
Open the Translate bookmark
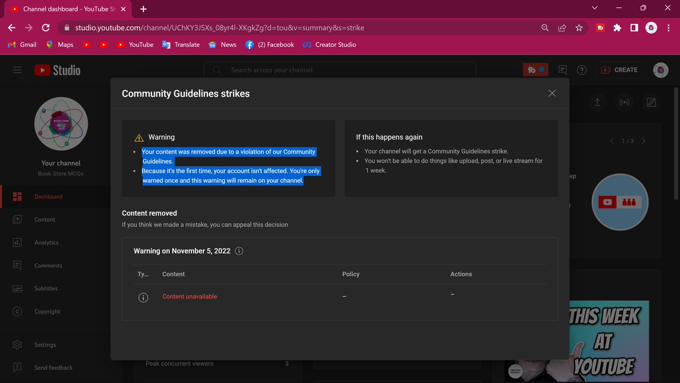click(x=181, y=44)
